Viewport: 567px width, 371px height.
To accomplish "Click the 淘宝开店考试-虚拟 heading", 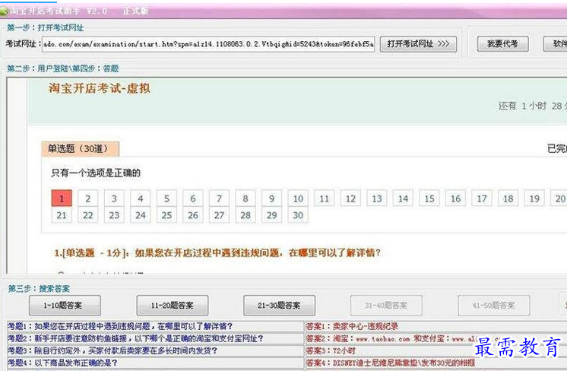I will pos(100,88).
